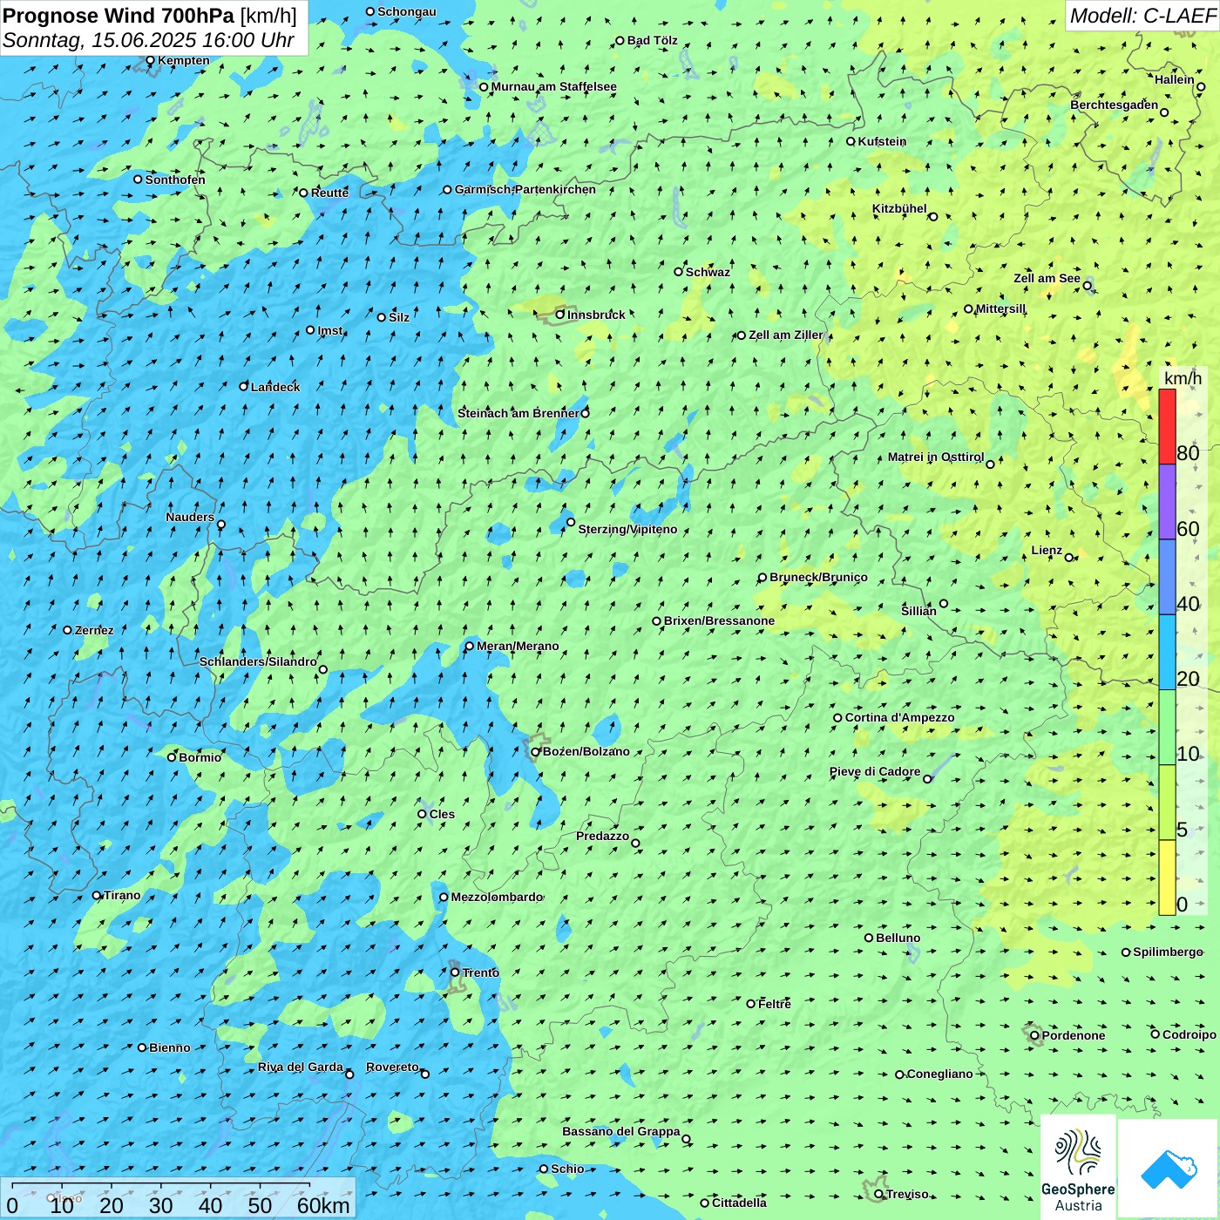1220x1220 pixels.
Task: Click the Innsbruck city marker
Action: point(560,315)
